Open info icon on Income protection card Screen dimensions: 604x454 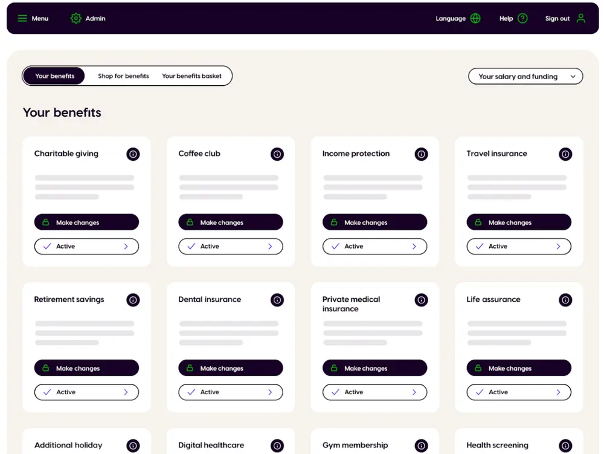tap(421, 154)
